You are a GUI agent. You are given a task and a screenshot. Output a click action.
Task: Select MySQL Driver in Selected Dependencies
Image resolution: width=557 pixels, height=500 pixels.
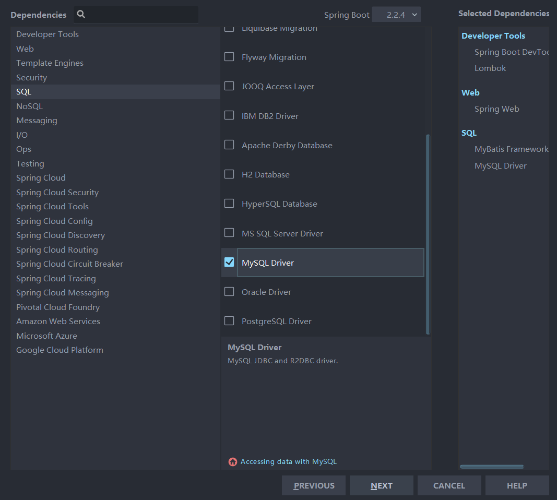point(501,166)
